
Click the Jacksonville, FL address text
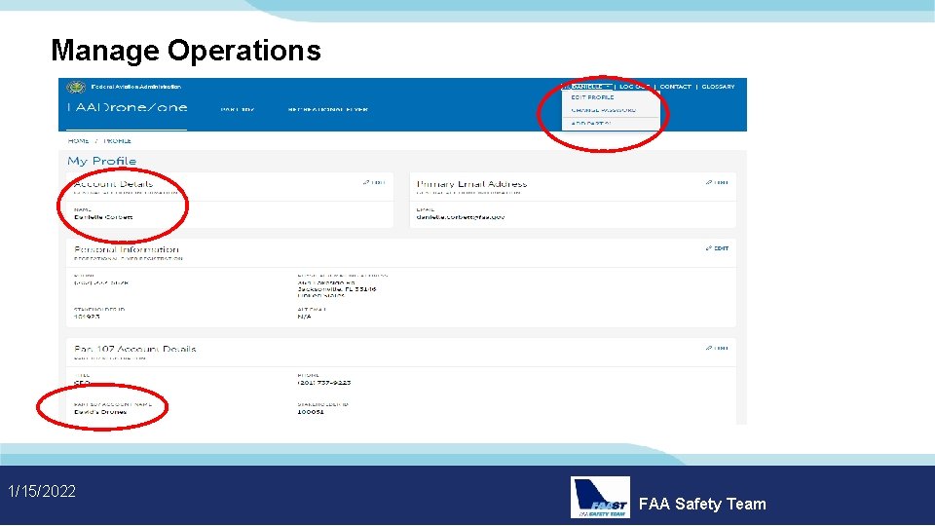336,289
